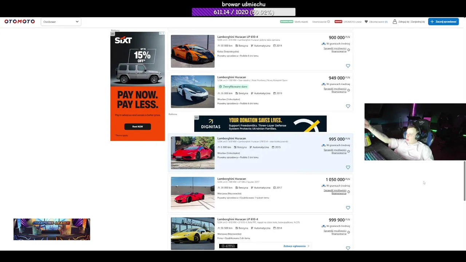
Task: Click Sprawdź możliwości finansowania for 995 000 listing
Action: click(x=335, y=151)
